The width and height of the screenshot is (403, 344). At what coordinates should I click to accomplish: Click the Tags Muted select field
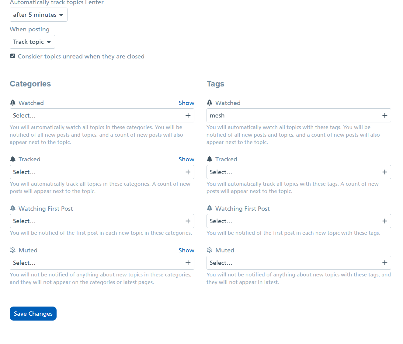point(292,263)
